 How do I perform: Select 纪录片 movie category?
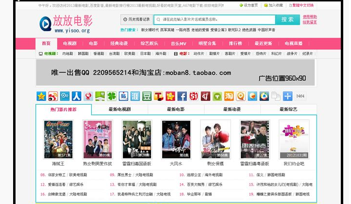tap(308, 54)
